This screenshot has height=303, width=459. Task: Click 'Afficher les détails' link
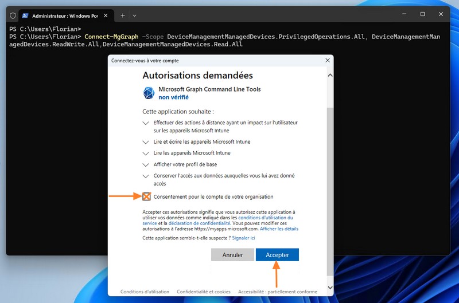point(279,229)
